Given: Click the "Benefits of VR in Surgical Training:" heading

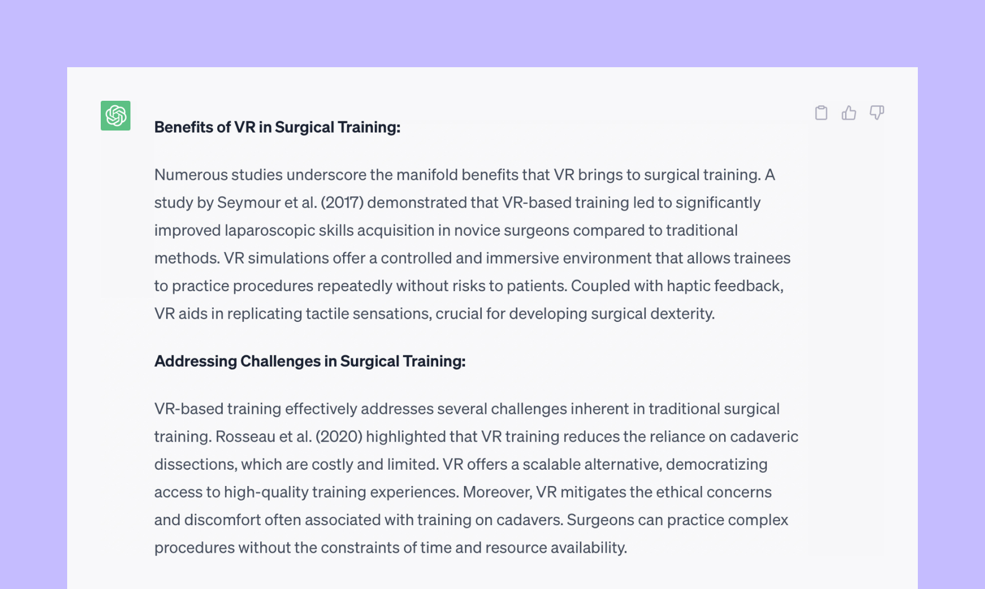Looking at the screenshot, I should 277,127.
